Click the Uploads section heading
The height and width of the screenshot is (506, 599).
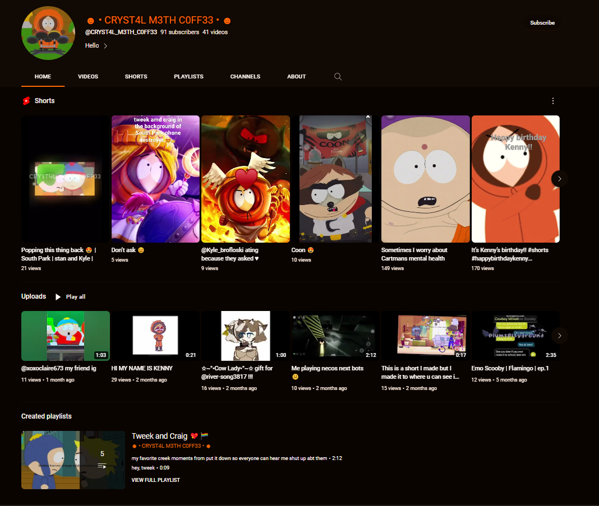click(34, 296)
